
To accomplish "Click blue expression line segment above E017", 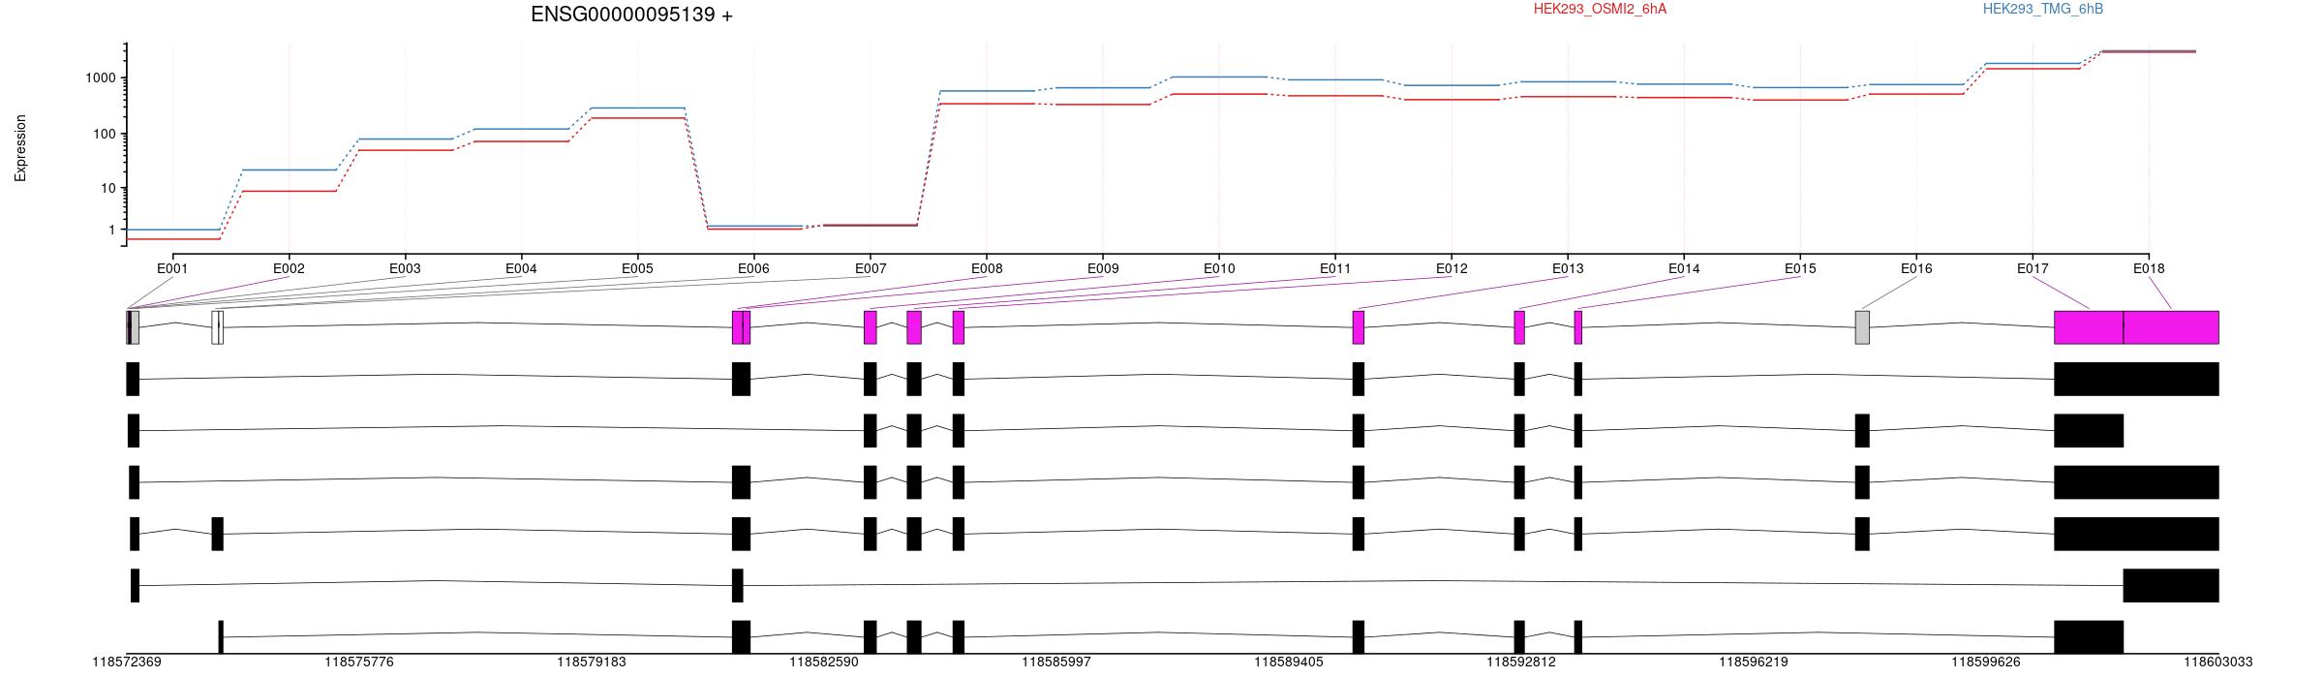I will click(2033, 63).
